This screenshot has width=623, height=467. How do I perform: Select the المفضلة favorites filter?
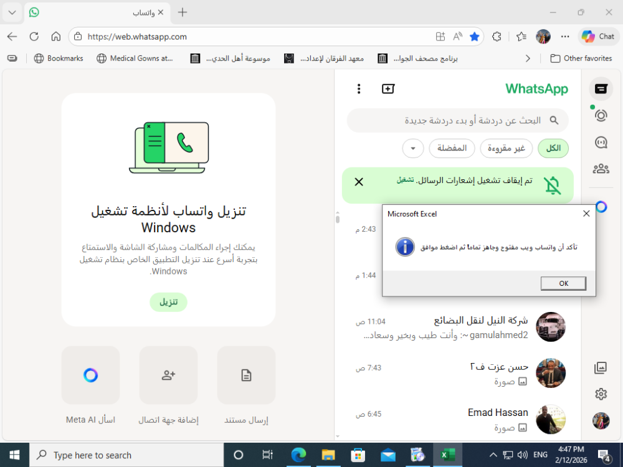tap(452, 148)
